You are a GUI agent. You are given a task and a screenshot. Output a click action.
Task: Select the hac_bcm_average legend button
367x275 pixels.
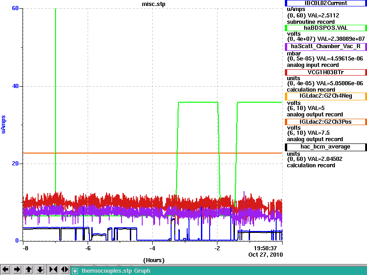pos(326,147)
